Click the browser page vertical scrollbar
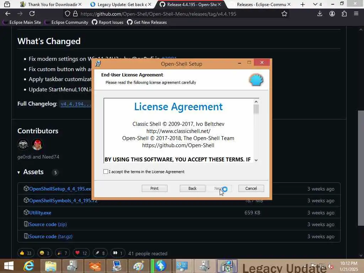The height and width of the screenshot is (273, 364). 361,168
